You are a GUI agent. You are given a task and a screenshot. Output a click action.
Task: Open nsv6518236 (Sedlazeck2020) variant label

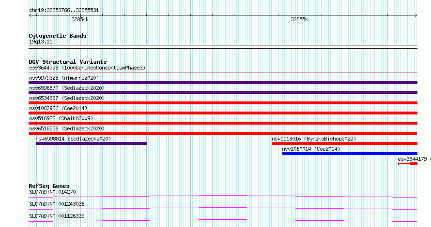pos(67,128)
